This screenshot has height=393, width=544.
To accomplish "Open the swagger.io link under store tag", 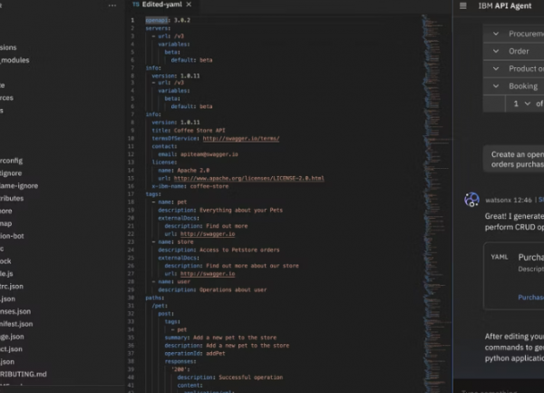I will click(208, 274).
